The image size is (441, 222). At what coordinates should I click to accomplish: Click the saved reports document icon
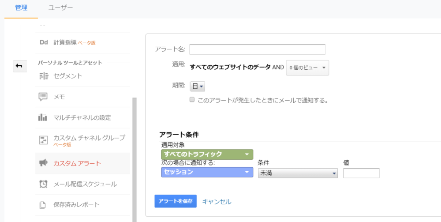tap(43, 205)
